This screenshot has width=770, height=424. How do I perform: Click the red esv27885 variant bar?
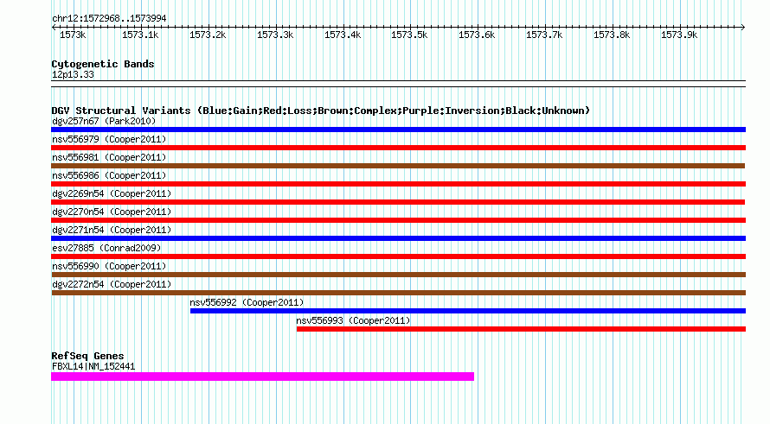coord(398,256)
